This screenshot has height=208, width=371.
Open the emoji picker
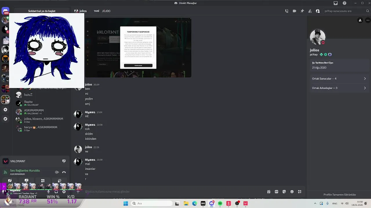tap(292, 192)
